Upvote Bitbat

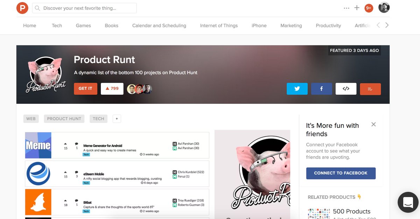coord(65,202)
